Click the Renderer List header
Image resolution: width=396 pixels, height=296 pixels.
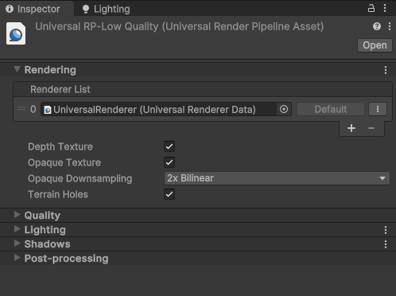203,89
